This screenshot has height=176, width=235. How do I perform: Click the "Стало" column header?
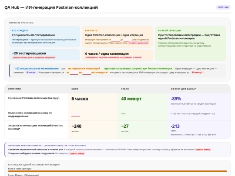click(x=125, y=89)
